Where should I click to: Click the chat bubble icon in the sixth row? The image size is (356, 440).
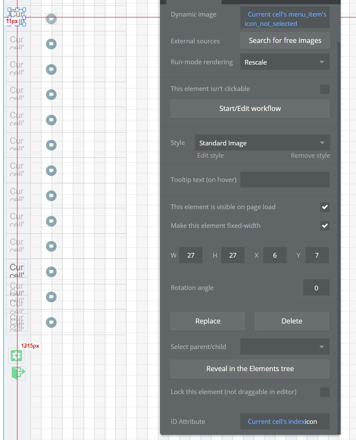[x=51, y=145]
